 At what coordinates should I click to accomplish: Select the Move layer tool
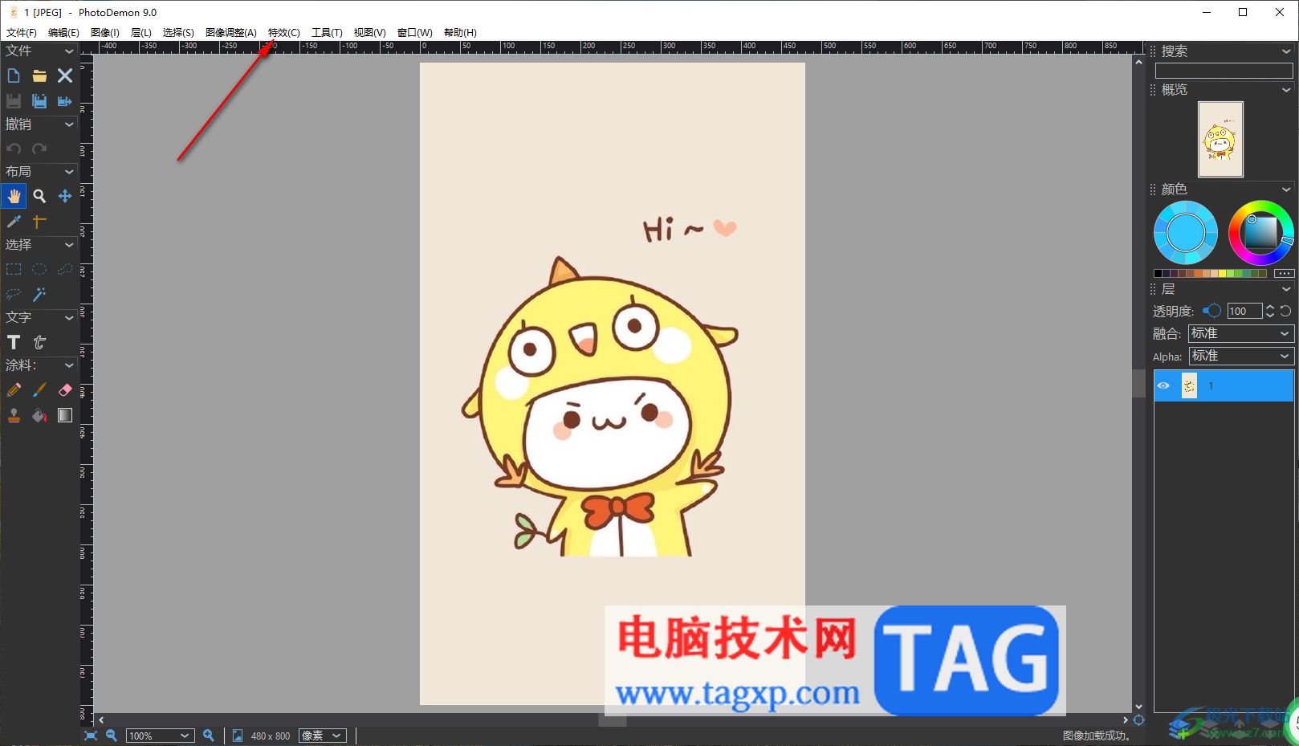65,196
